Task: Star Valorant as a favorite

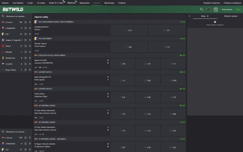Action: pyautogui.click(x=26, y=52)
